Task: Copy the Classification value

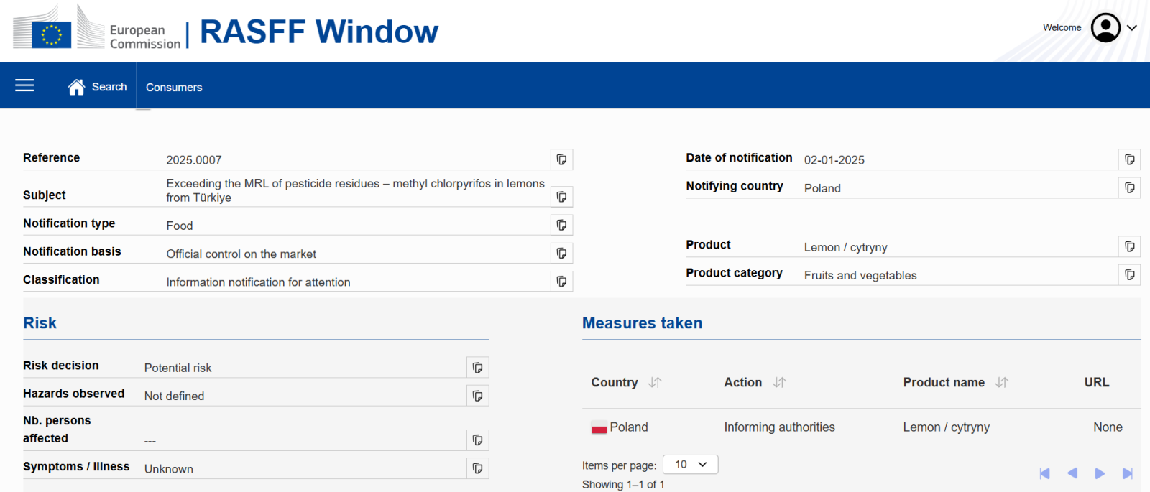Action: pos(561,282)
